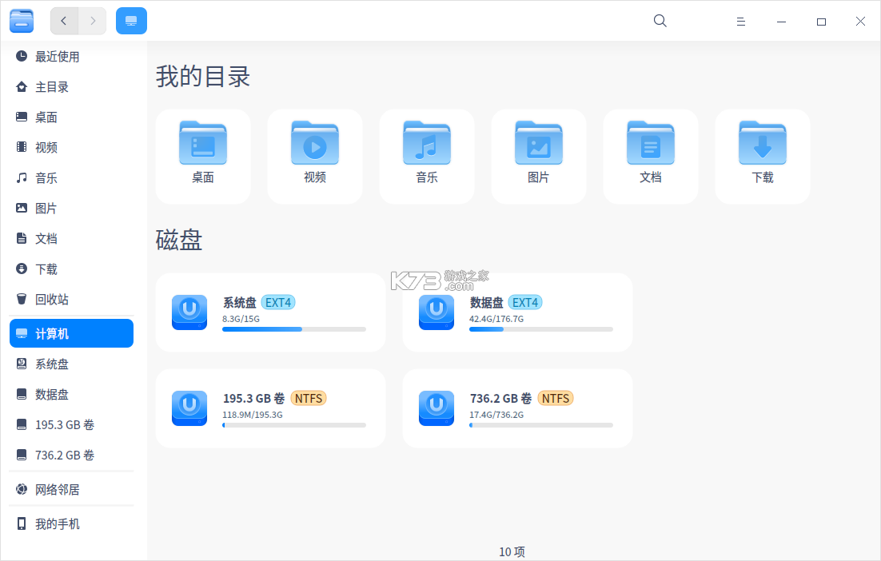Open 195.3 GB 卷 in the sidebar
881x561 pixels.
pyautogui.click(x=71, y=424)
